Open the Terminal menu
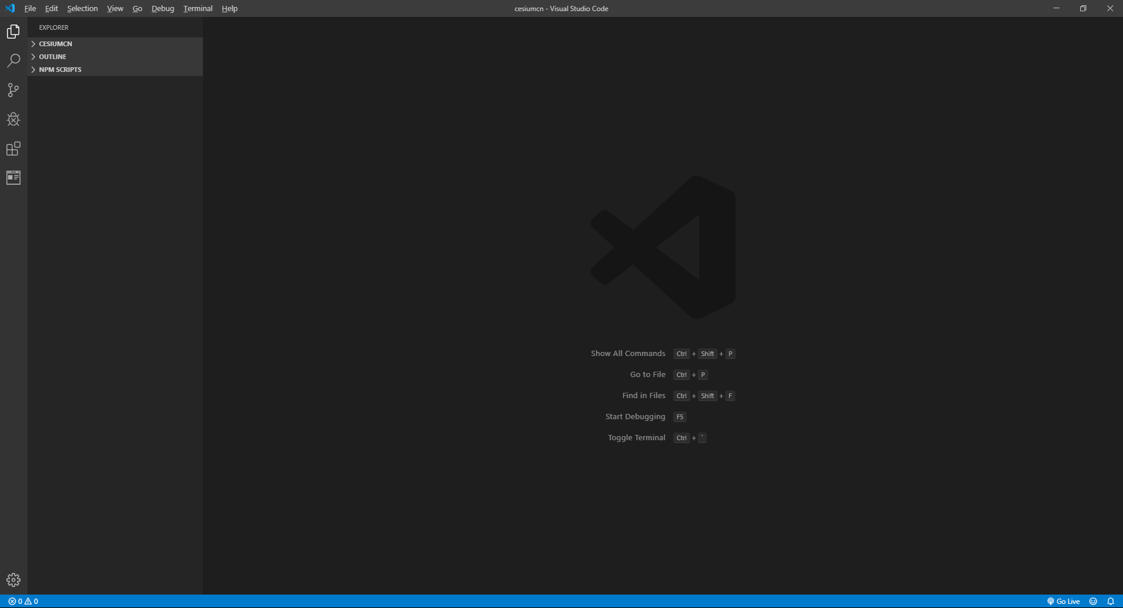Viewport: 1123px width, 608px height. [198, 9]
